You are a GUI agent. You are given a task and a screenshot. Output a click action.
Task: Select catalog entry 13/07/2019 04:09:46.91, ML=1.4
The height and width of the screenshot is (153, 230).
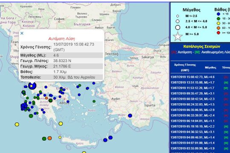coord(193,137)
